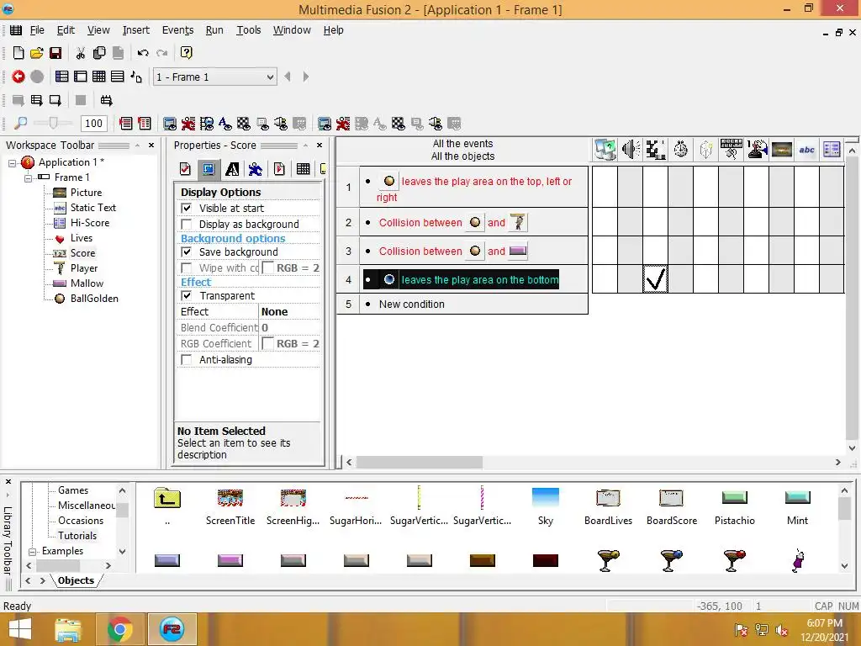
Task: Click the Hi-Score column header icon
Action: pyautogui.click(x=832, y=150)
